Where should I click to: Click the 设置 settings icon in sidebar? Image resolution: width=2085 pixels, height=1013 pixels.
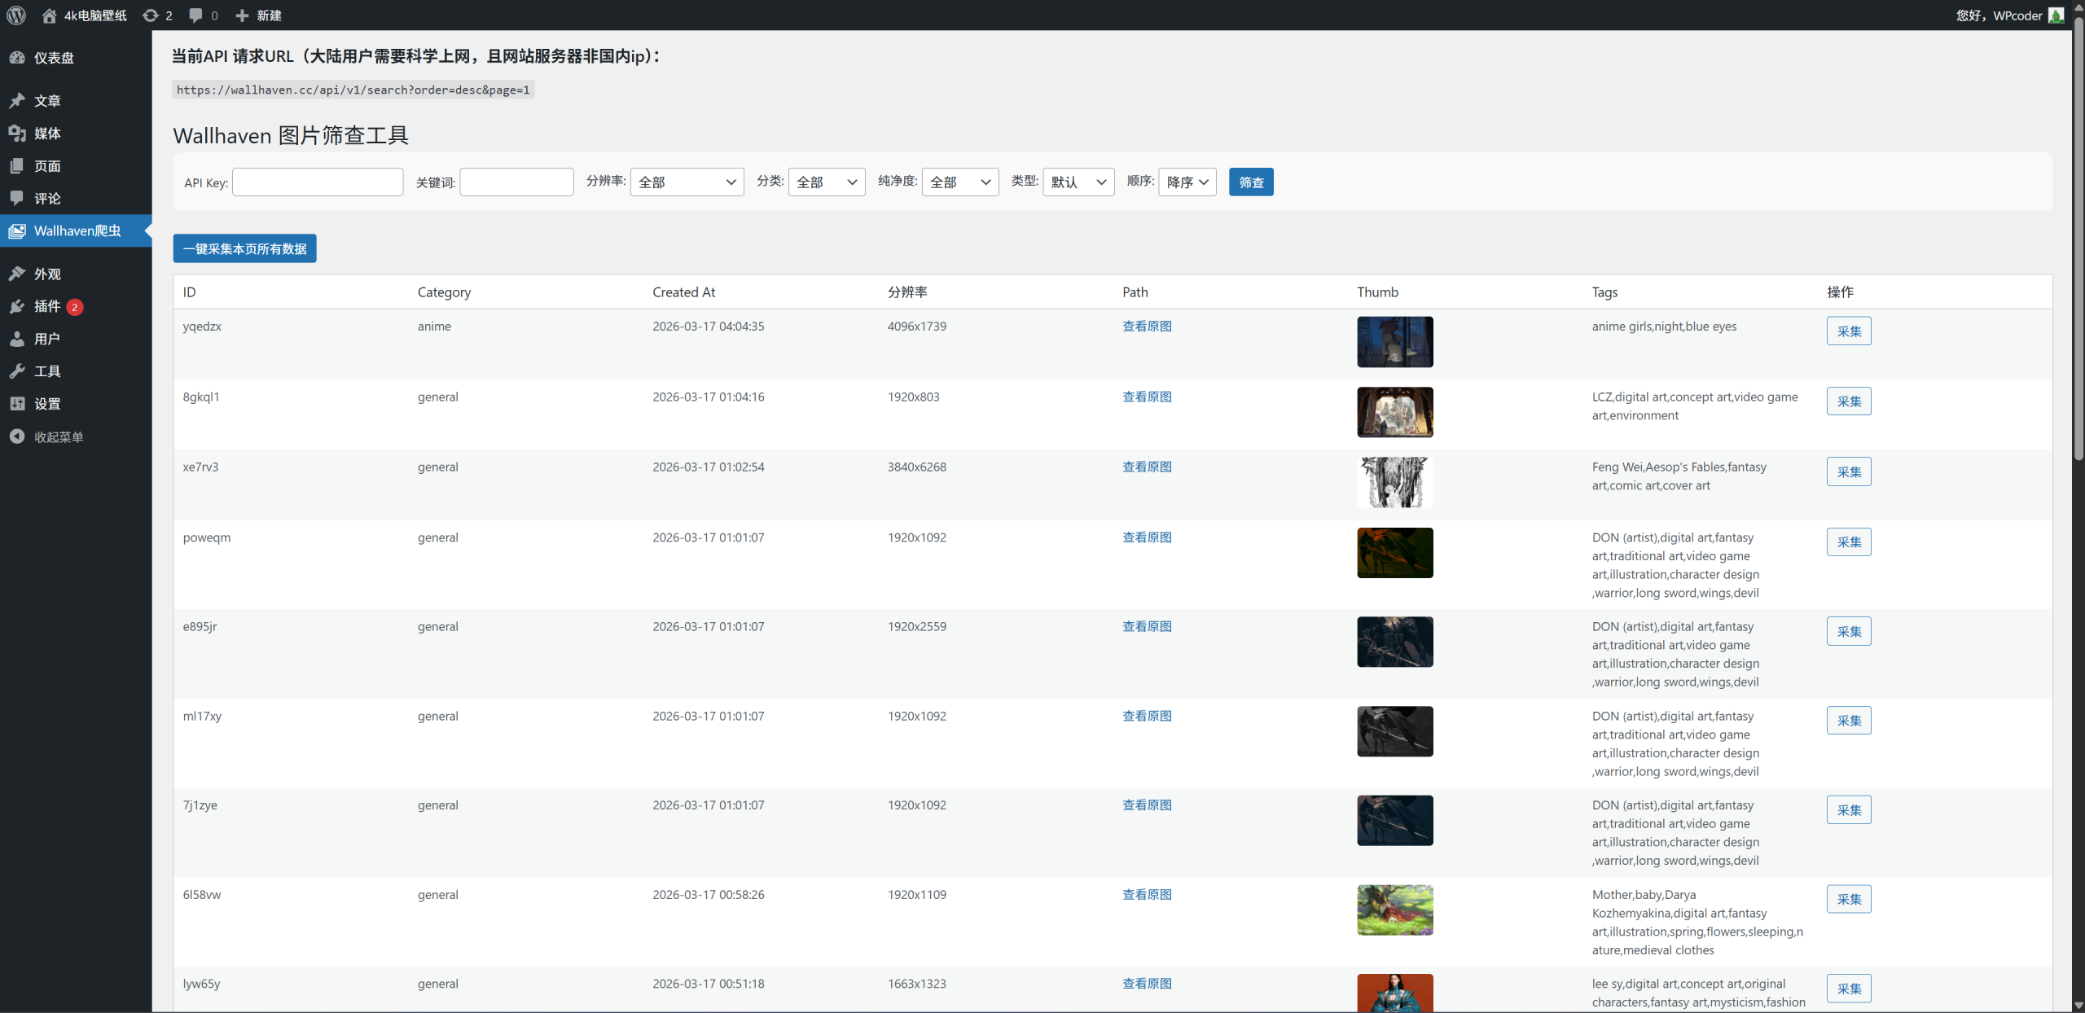tap(17, 404)
